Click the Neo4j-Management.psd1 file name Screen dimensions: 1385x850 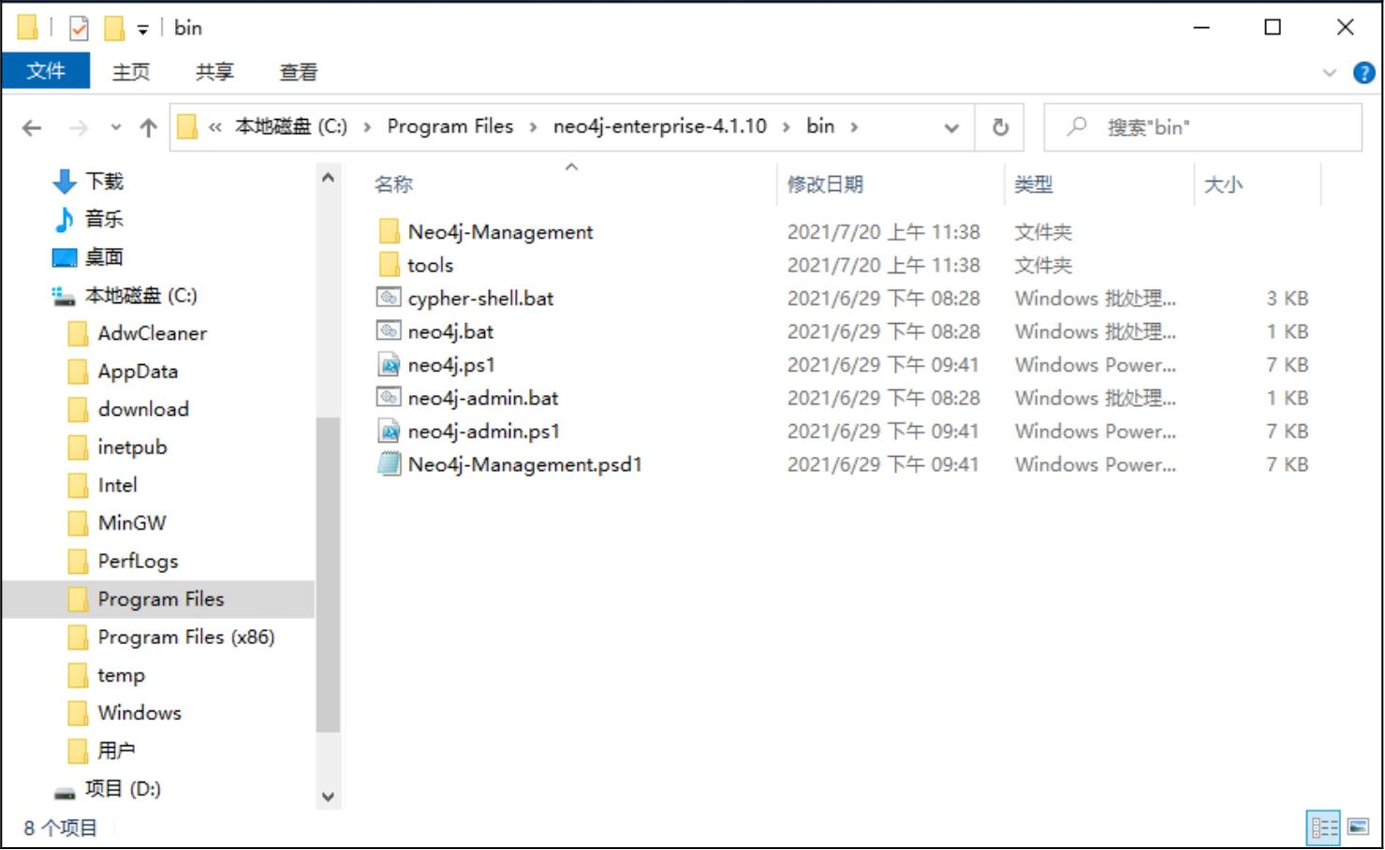525,464
